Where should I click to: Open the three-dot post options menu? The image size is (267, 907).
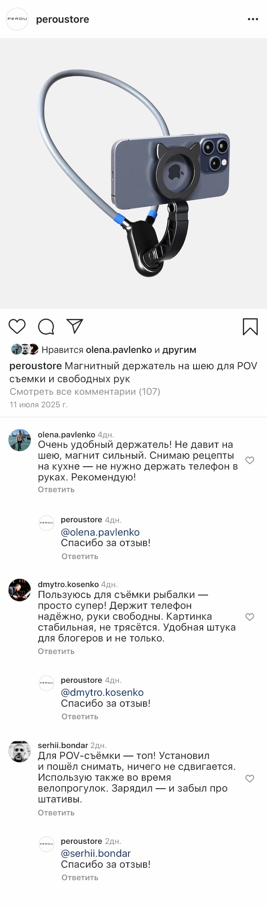[x=253, y=19]
